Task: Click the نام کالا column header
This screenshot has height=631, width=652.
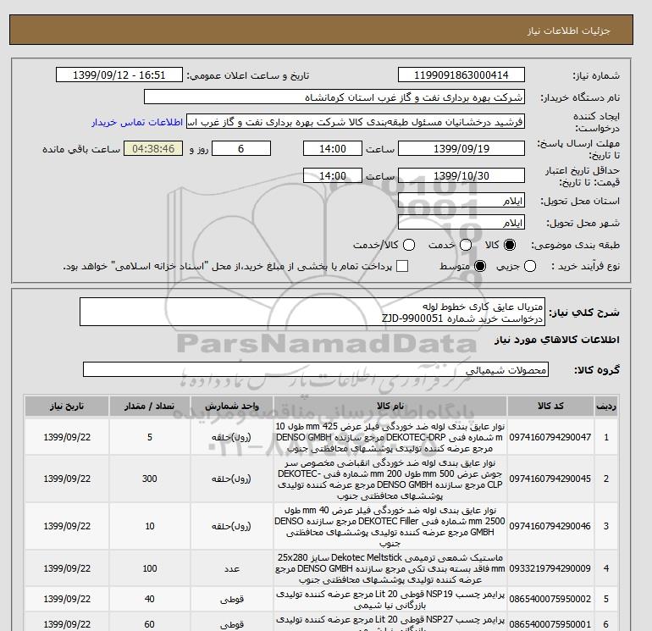Action: pos(390,406)
